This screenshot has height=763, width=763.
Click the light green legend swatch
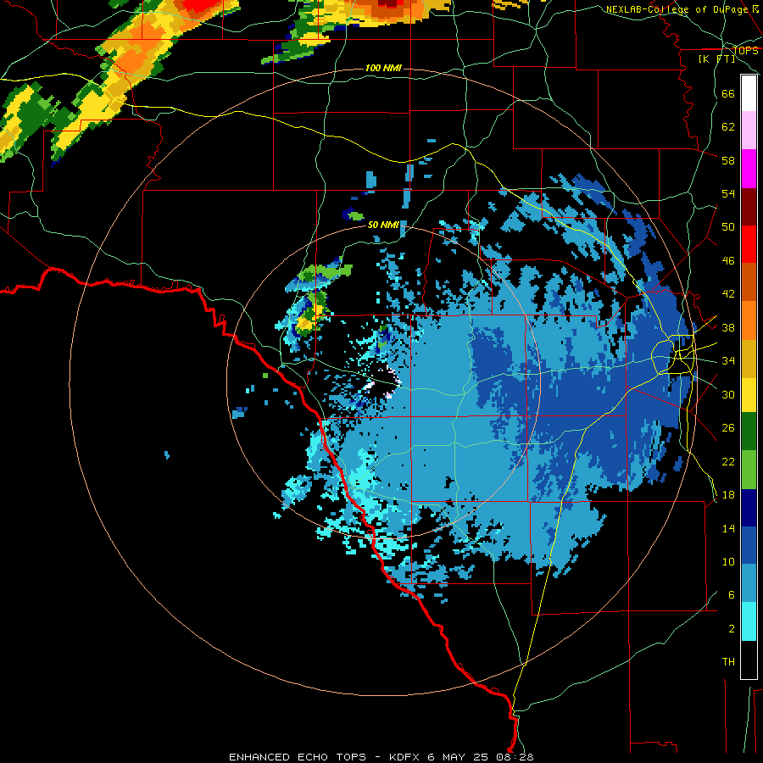click(749, 470)
